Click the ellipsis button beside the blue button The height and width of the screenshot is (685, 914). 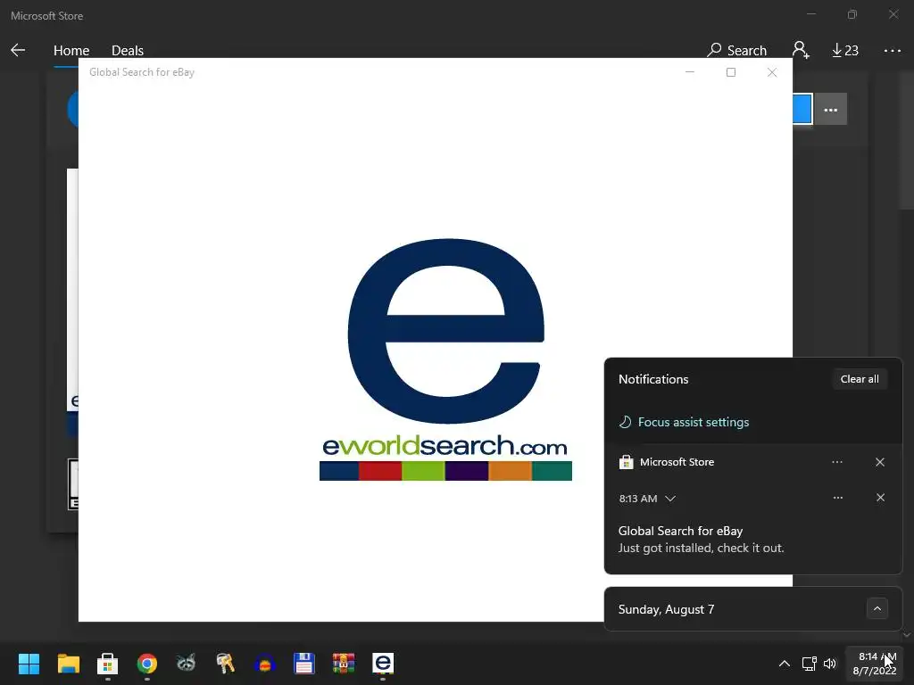[830, 110]
